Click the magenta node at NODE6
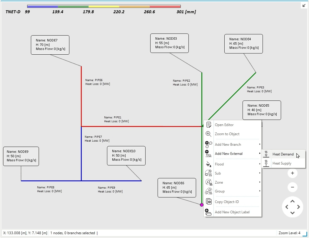309x238 pixels. click(202, 205)
